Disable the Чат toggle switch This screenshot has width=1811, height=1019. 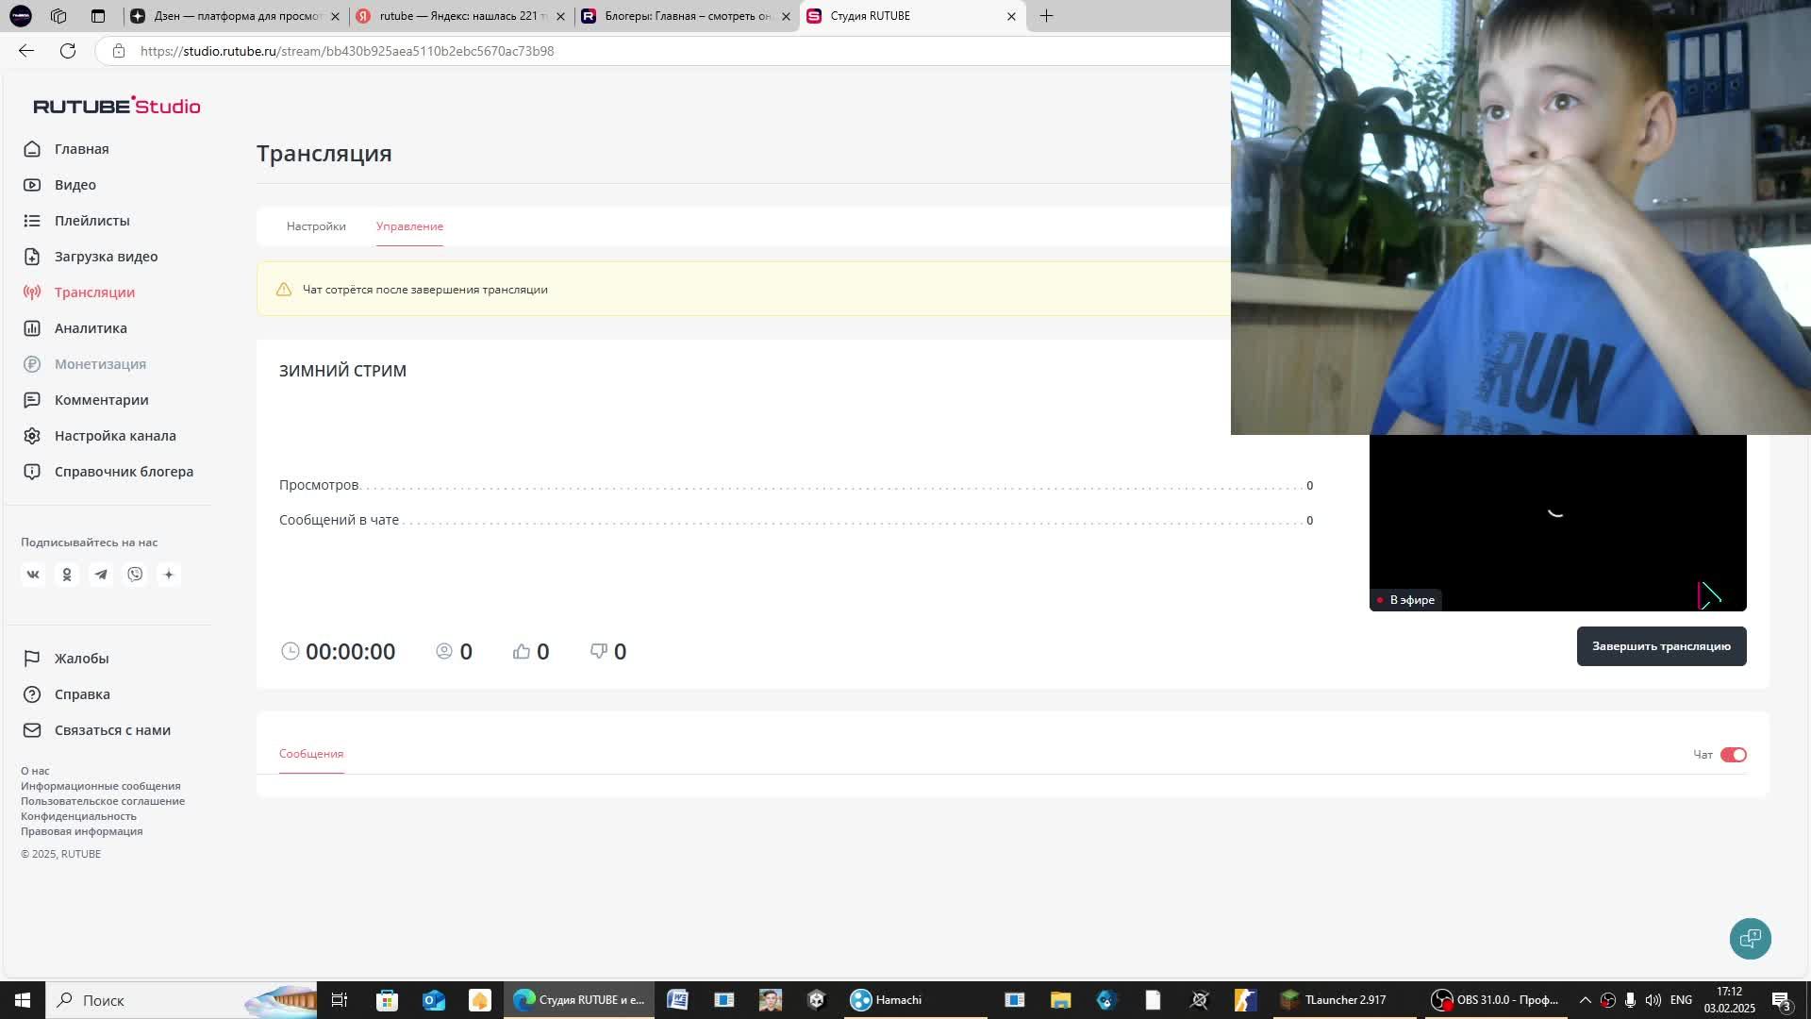click(1733, 755)
